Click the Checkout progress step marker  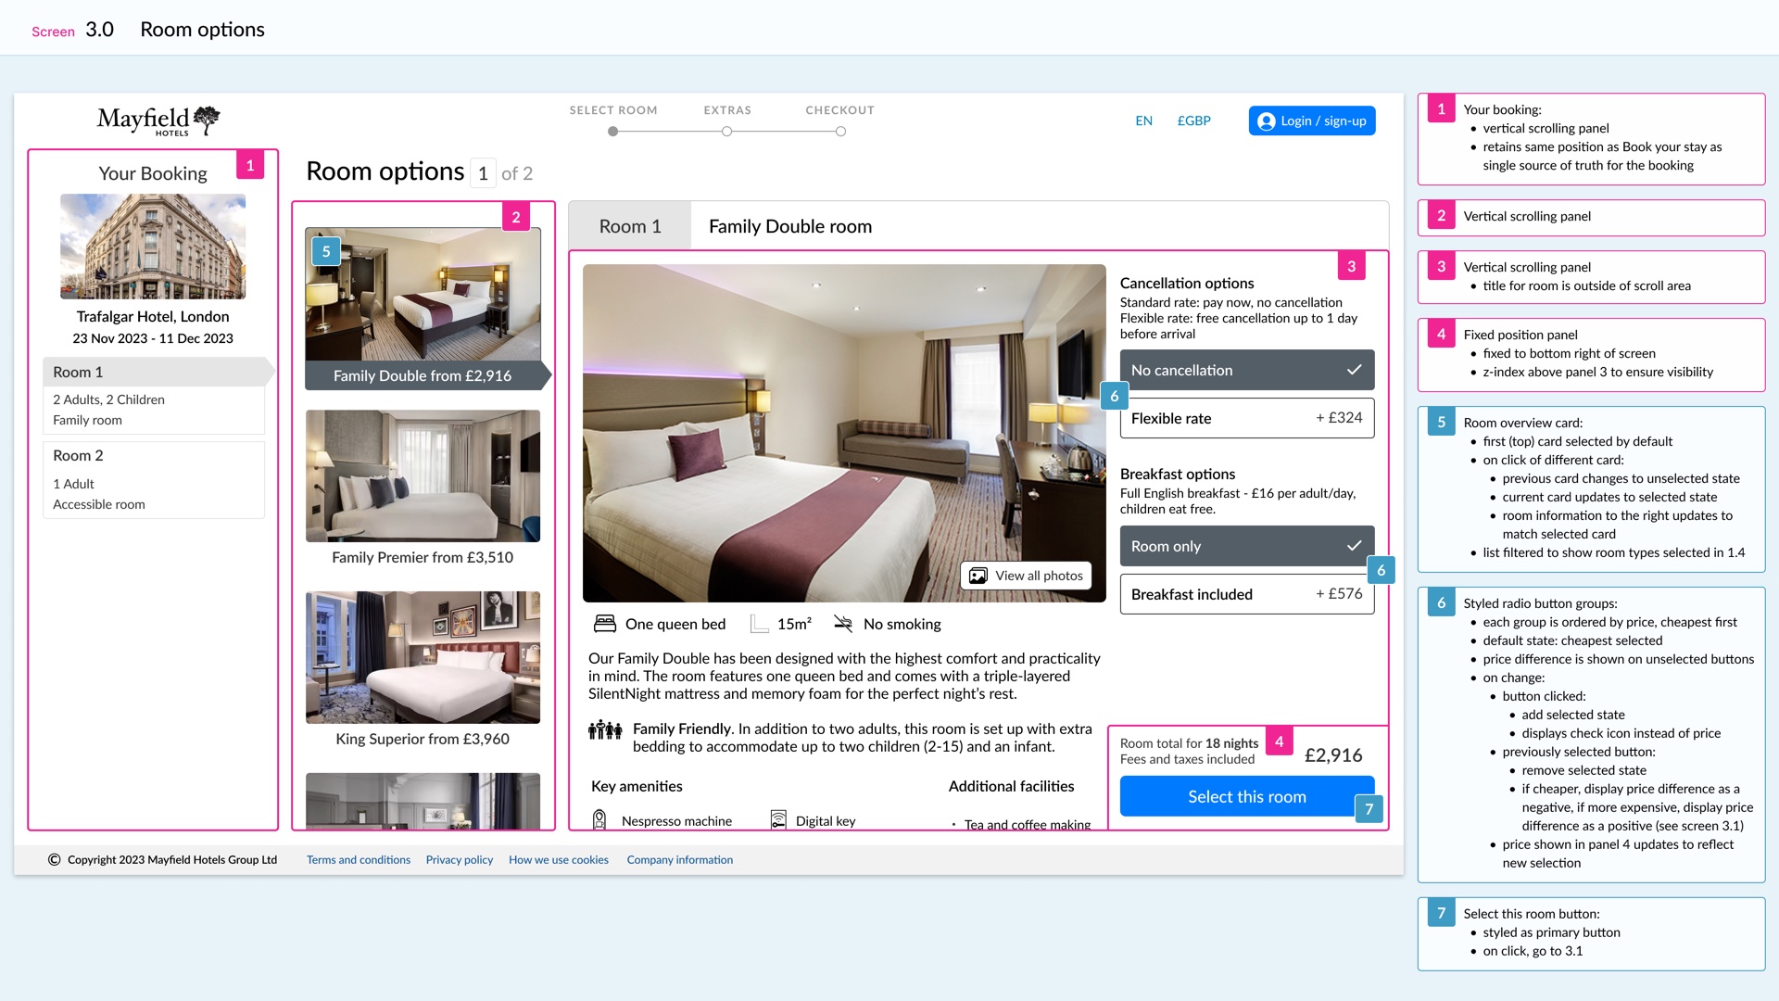(840, 132)
